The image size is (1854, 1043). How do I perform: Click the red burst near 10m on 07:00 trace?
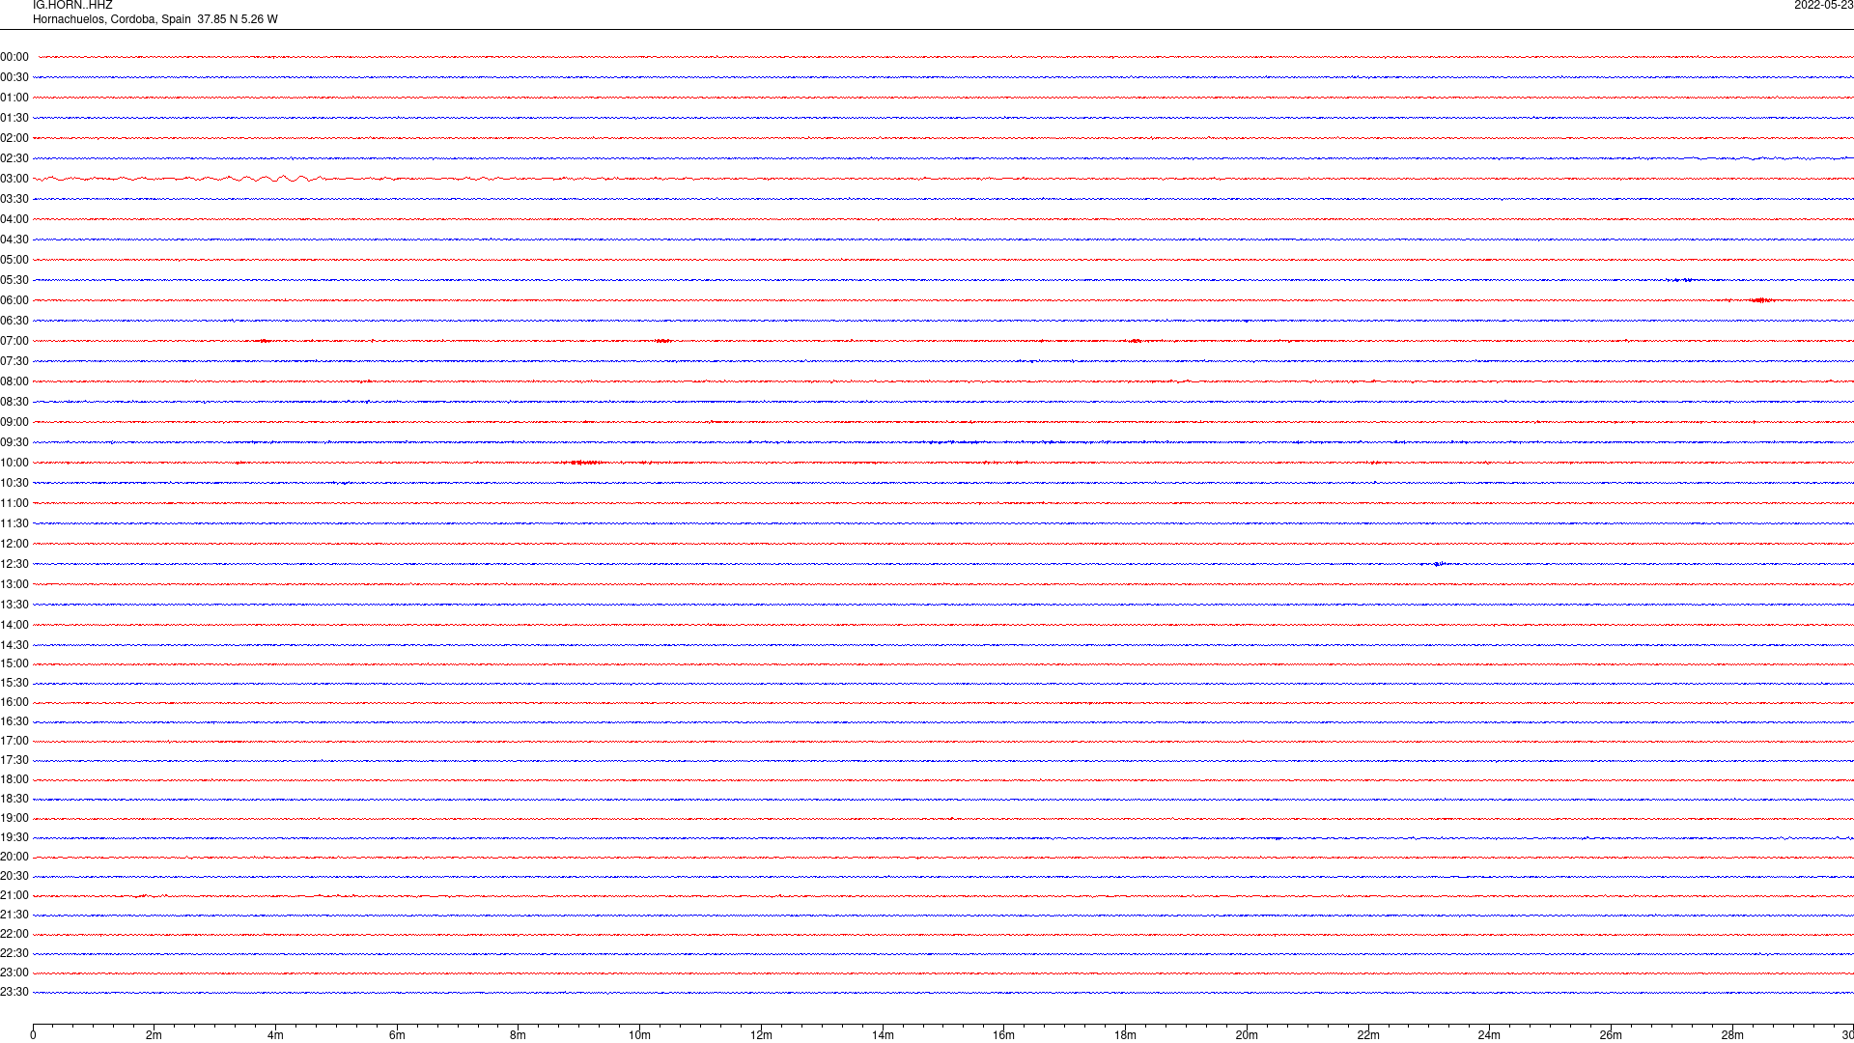coord(662,341)
